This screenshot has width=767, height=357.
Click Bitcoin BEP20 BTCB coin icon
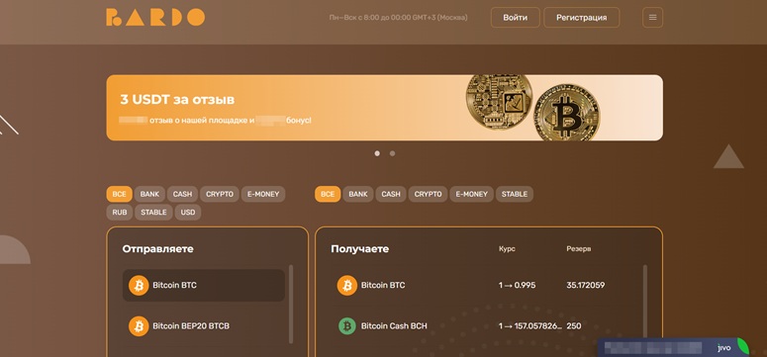139,325
